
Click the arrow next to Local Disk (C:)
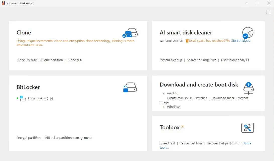(x=51, y=98)
